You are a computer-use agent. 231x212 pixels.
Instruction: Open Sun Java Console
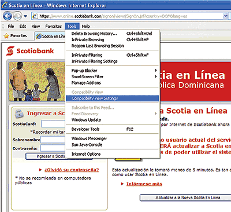(112, 145)
